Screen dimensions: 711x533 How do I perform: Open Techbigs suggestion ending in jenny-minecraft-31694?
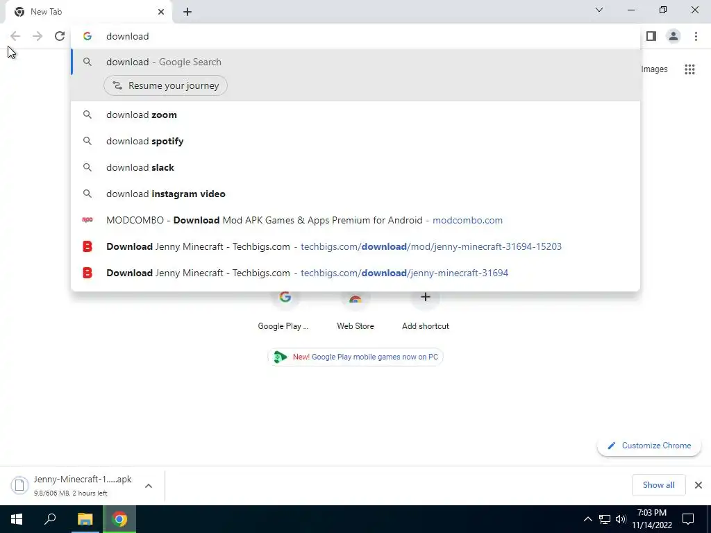(x=355, y=273)
